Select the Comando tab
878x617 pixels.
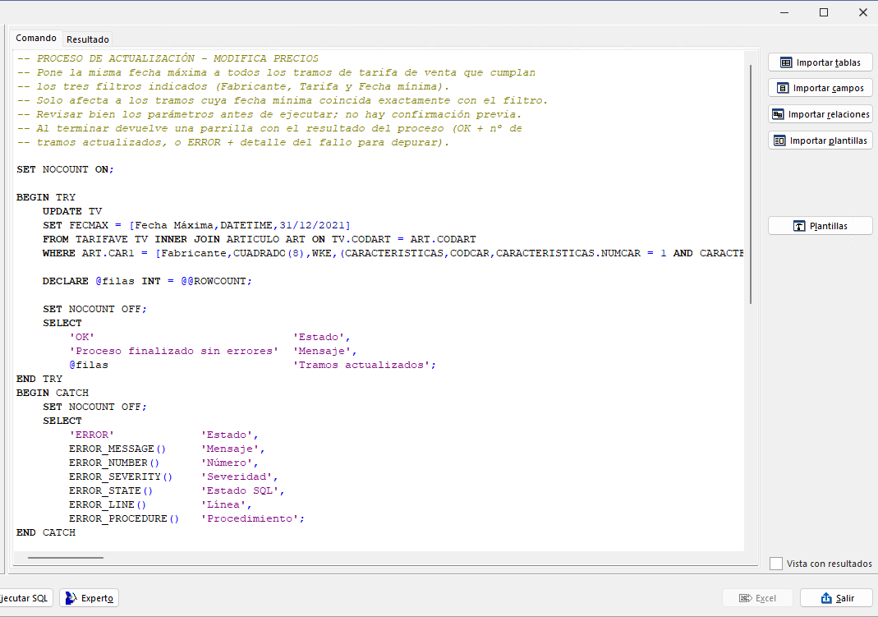pyautogui.click(x=36, y=38)
